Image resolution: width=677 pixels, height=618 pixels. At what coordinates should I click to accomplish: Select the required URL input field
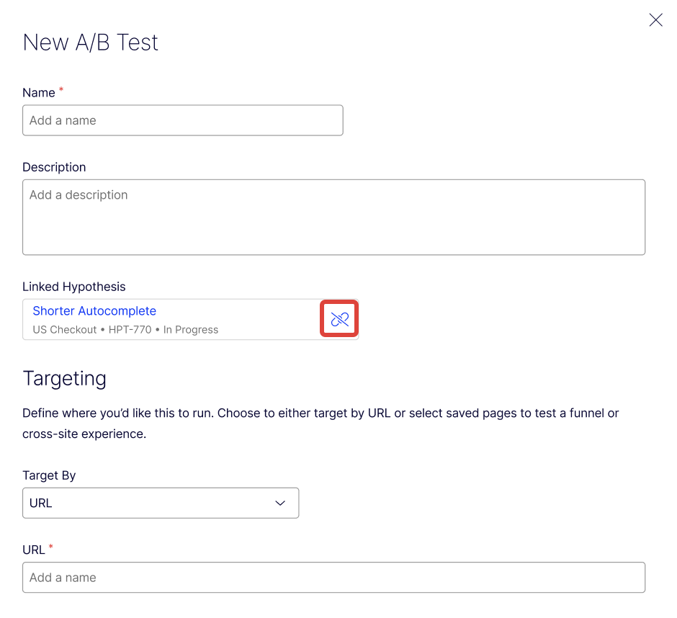(x=333, y=578)
